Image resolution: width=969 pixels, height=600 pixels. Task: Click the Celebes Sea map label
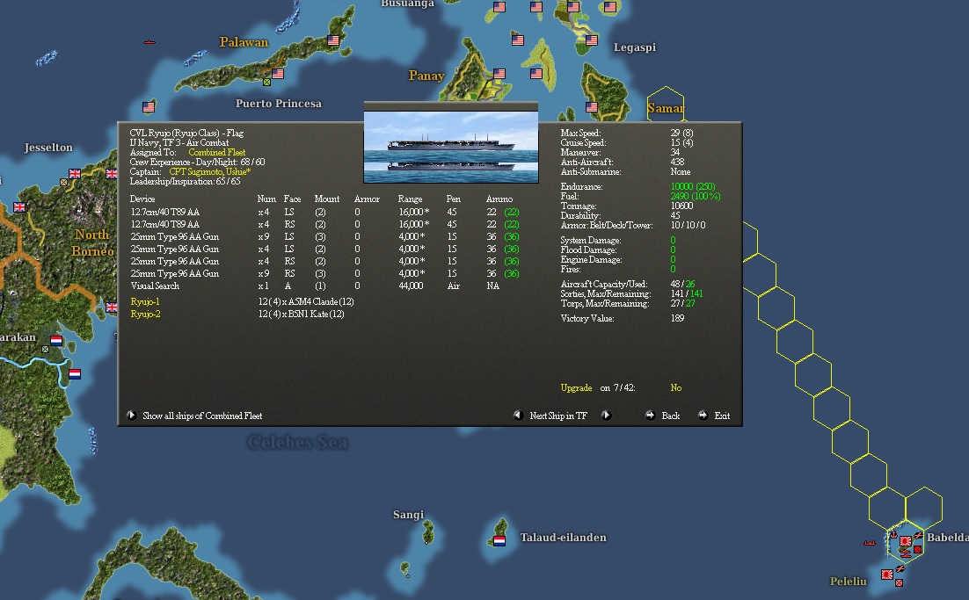tap(298, 442)
